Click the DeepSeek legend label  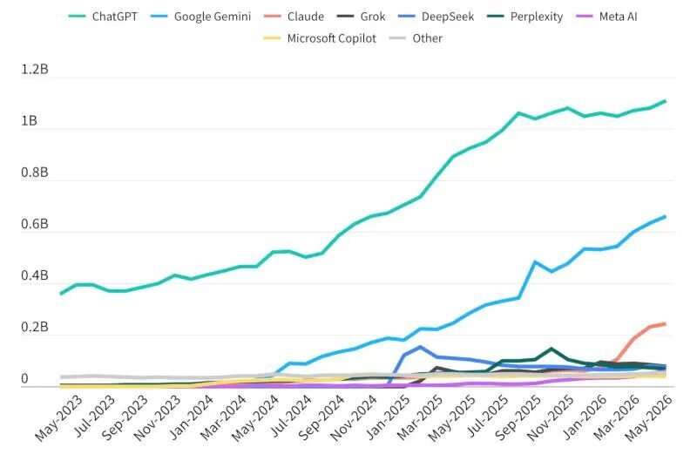[x=448, y=17]
